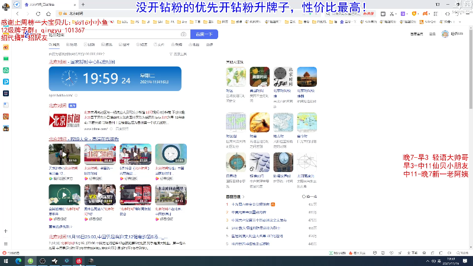Click the blue 19:59 clock widget
This screenshot has width=473, height=266.
coord(115,79)
